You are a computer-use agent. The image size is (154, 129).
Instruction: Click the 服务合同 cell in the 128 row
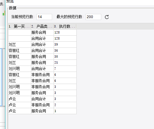tap(42, 32)
